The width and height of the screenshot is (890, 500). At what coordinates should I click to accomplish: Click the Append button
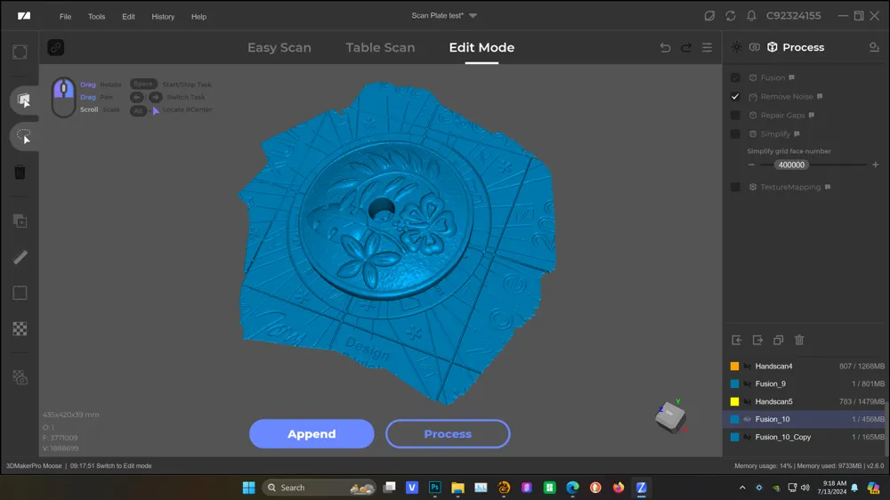tap(311, 434)
